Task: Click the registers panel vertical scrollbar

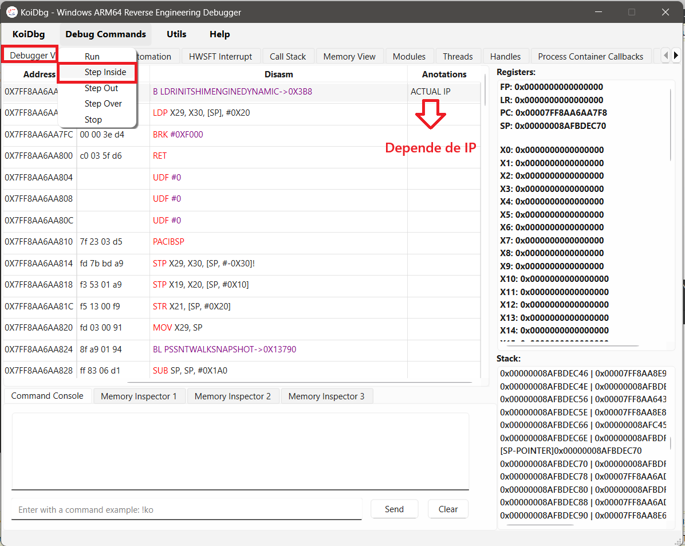Action: tap(670, 124)
